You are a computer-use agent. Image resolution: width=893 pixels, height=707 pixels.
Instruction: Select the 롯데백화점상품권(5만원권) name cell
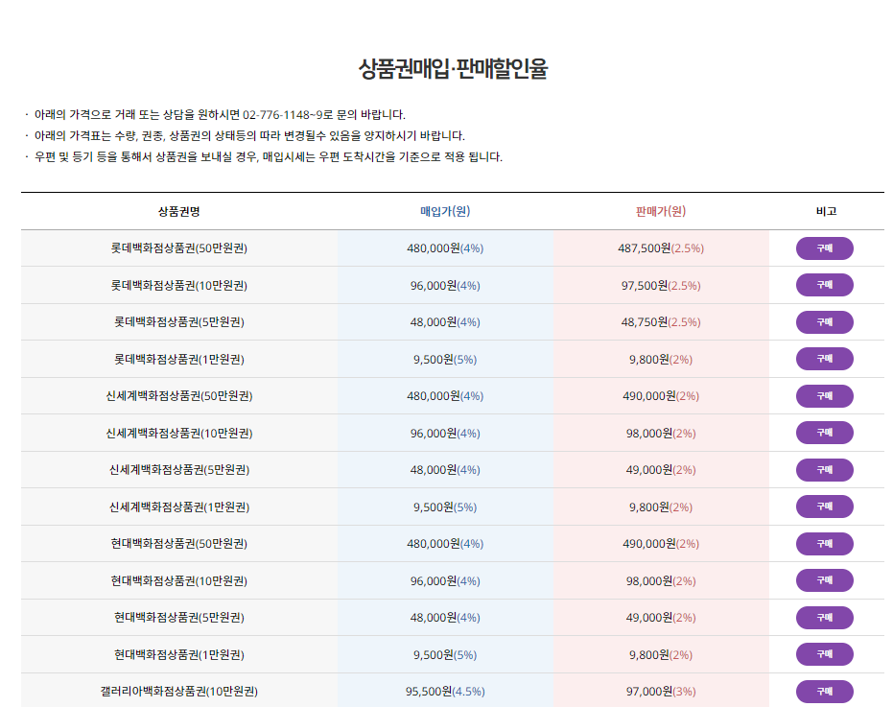point(178,322)
